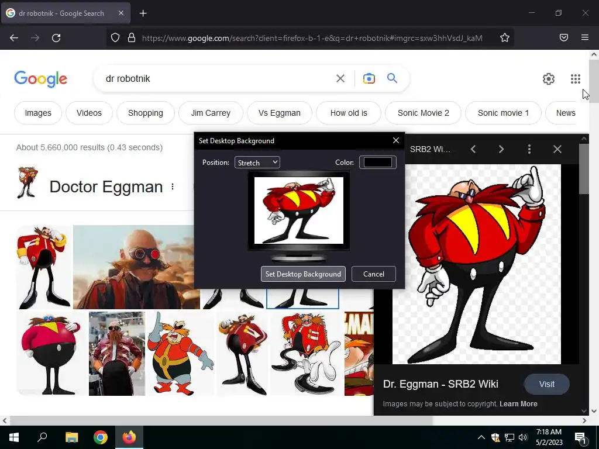Open the Windows Start menu
This screenshot has height=449, width=599.
[14, 437]
